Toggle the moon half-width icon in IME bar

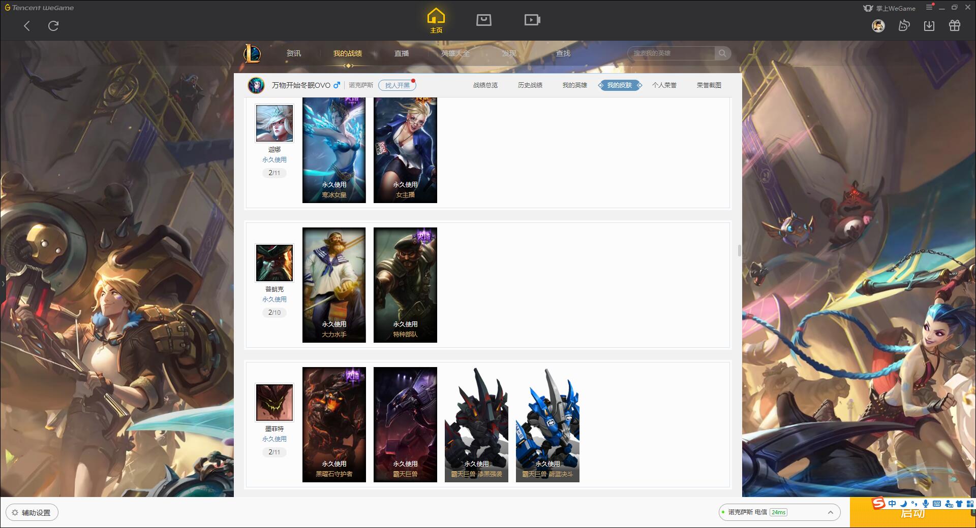[x=903, y=504]
